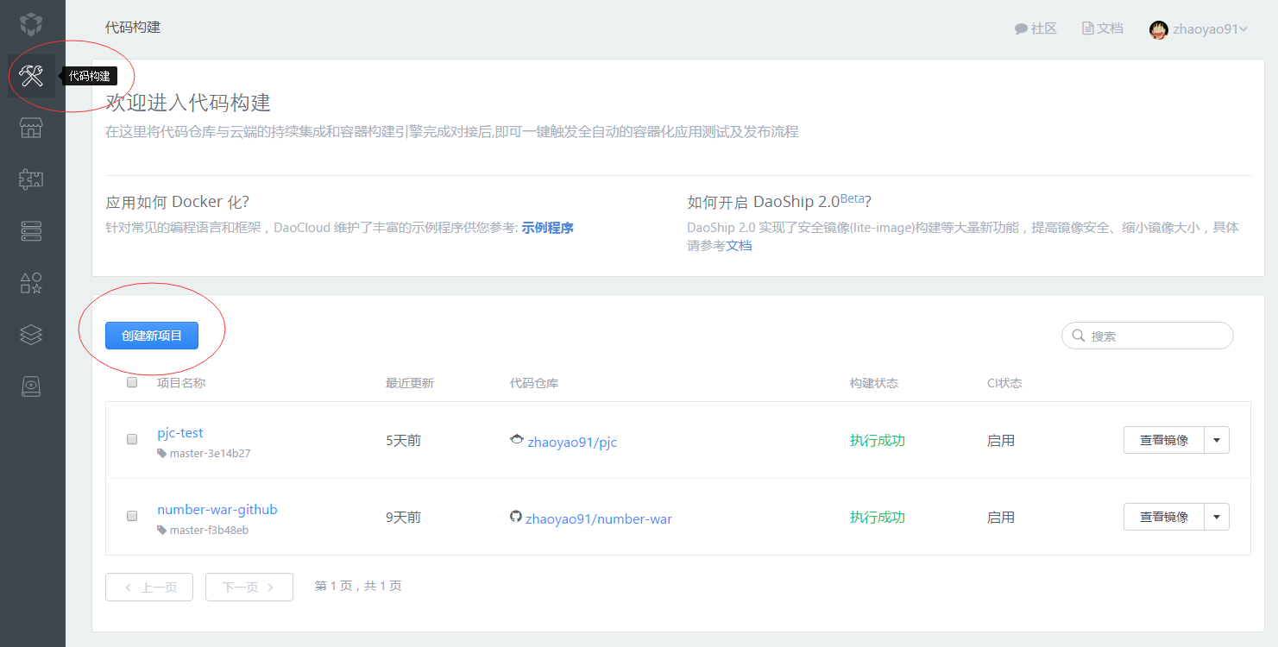Click the tag icon beside master-f3b48eb
Viewport: 1278px width, 647px height.
(161, 530)
